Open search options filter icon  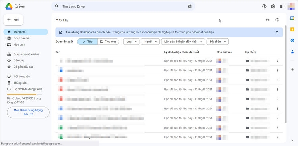(x=189, y=6)
